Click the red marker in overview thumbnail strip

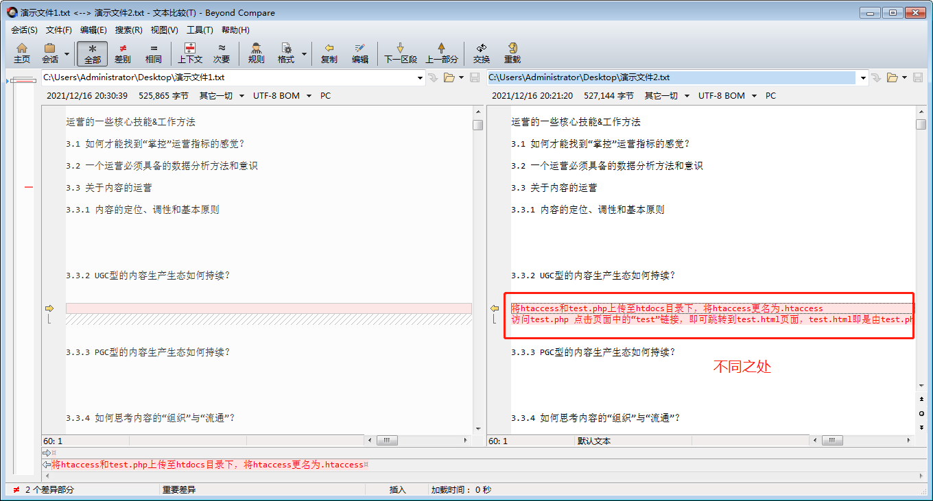tap(29, 186)
